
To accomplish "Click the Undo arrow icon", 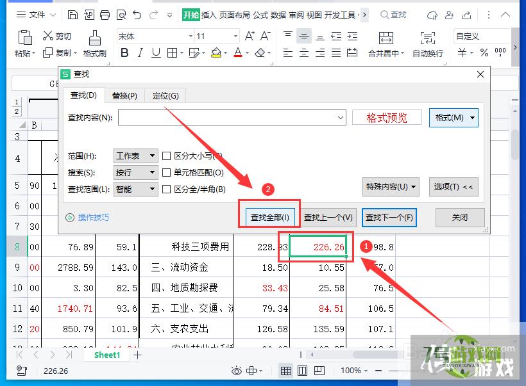I will pos(137,15).
